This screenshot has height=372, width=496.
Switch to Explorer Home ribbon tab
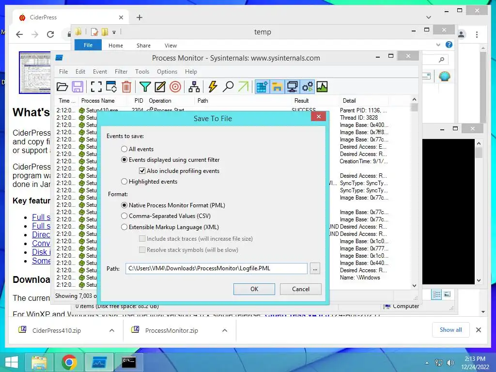point(116,46)
